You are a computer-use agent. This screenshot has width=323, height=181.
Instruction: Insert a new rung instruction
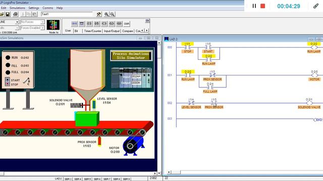coord(74,24)
